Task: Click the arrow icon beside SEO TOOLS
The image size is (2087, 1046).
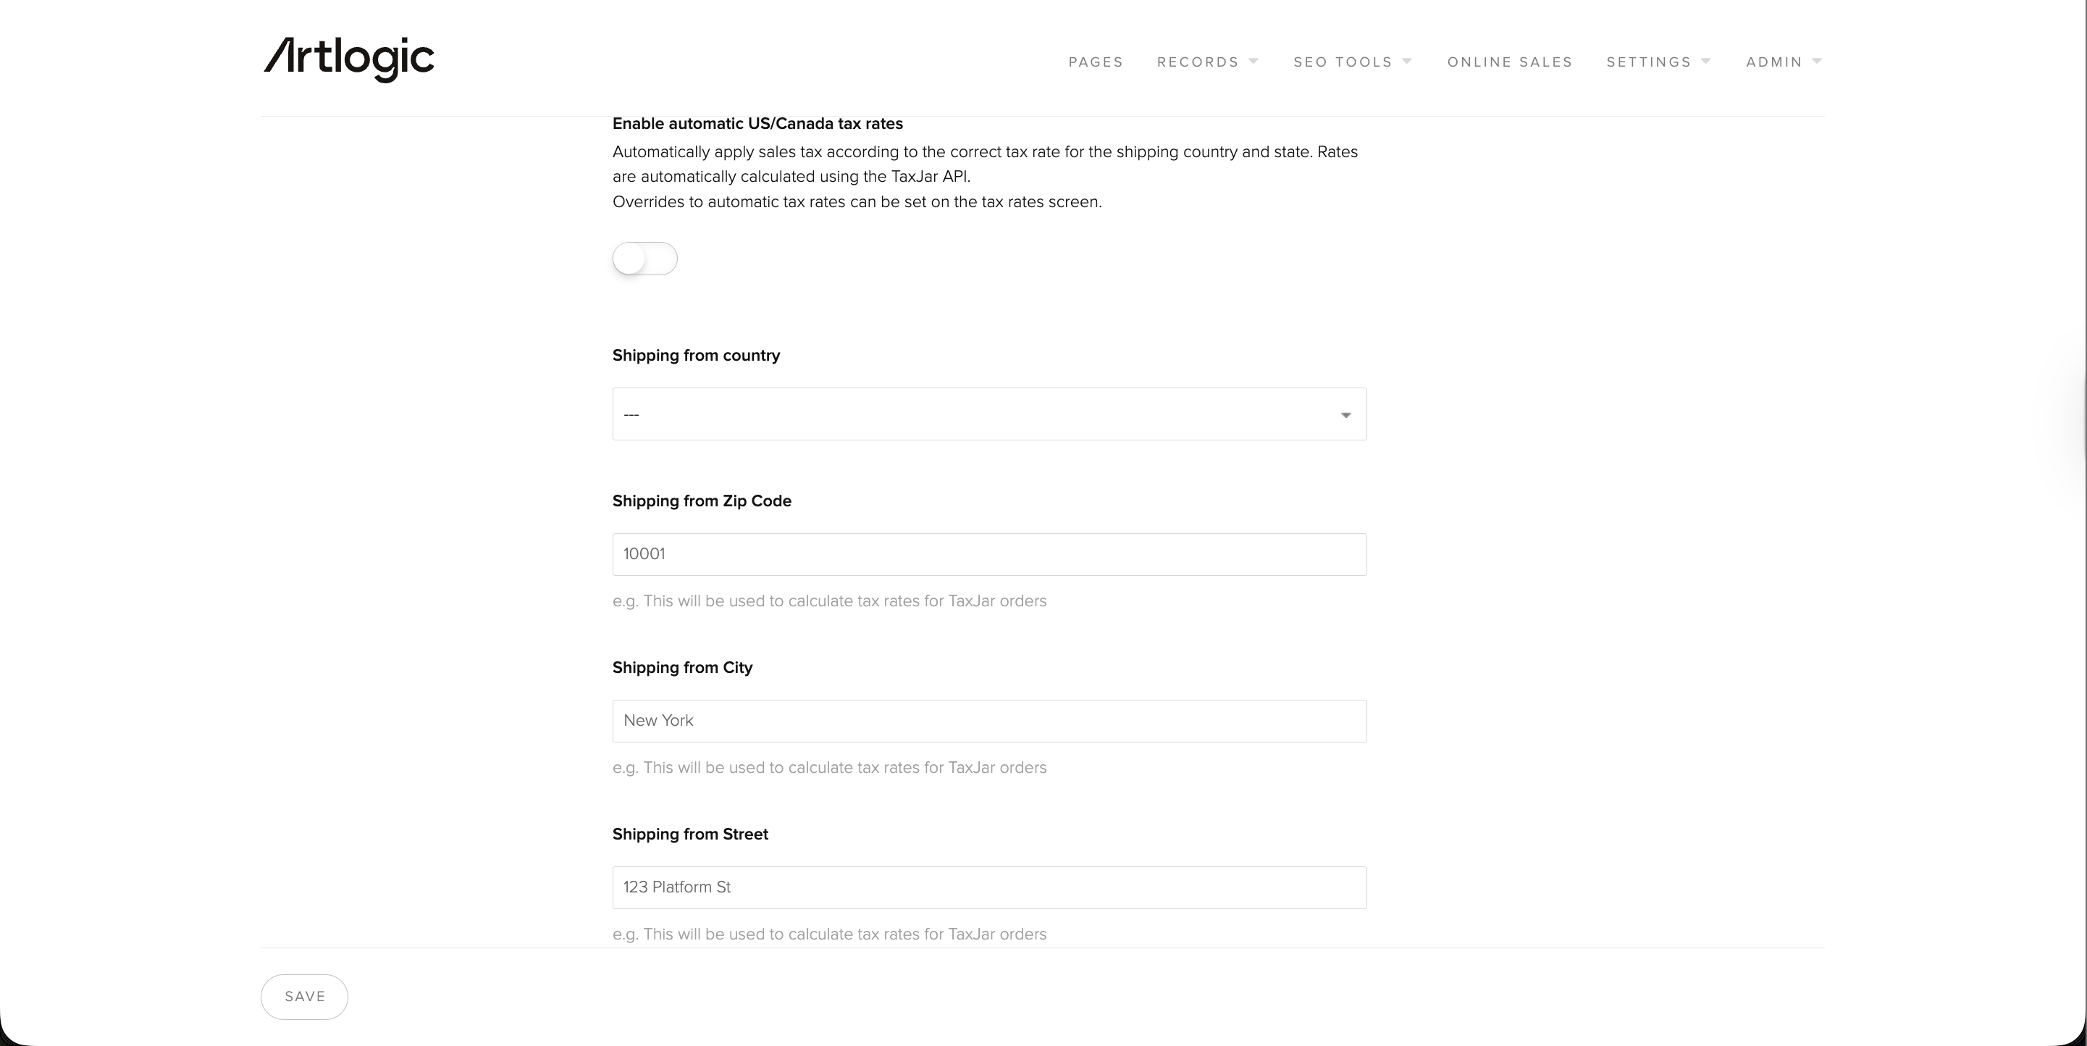Action: pyautogui.click(x=1407, y=62)
